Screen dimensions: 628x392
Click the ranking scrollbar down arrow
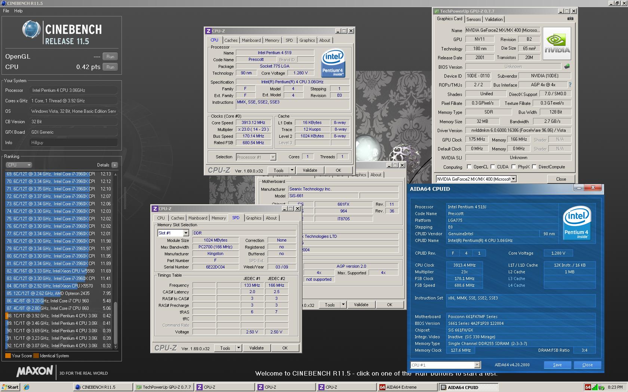116,347
